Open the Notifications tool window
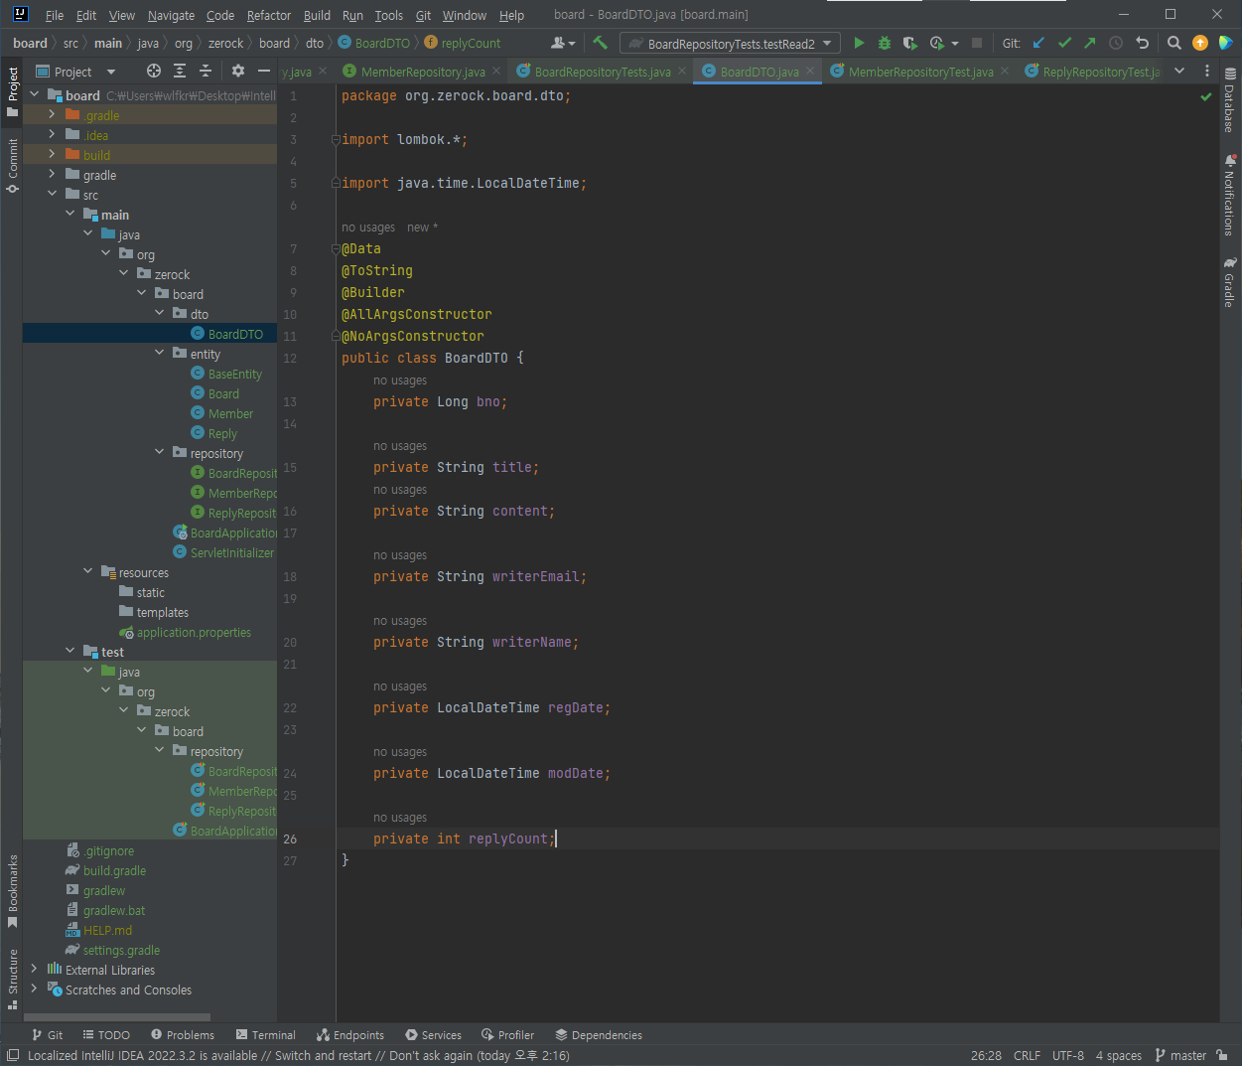Screen dimensions: 1242x1066 (1230, 195)
